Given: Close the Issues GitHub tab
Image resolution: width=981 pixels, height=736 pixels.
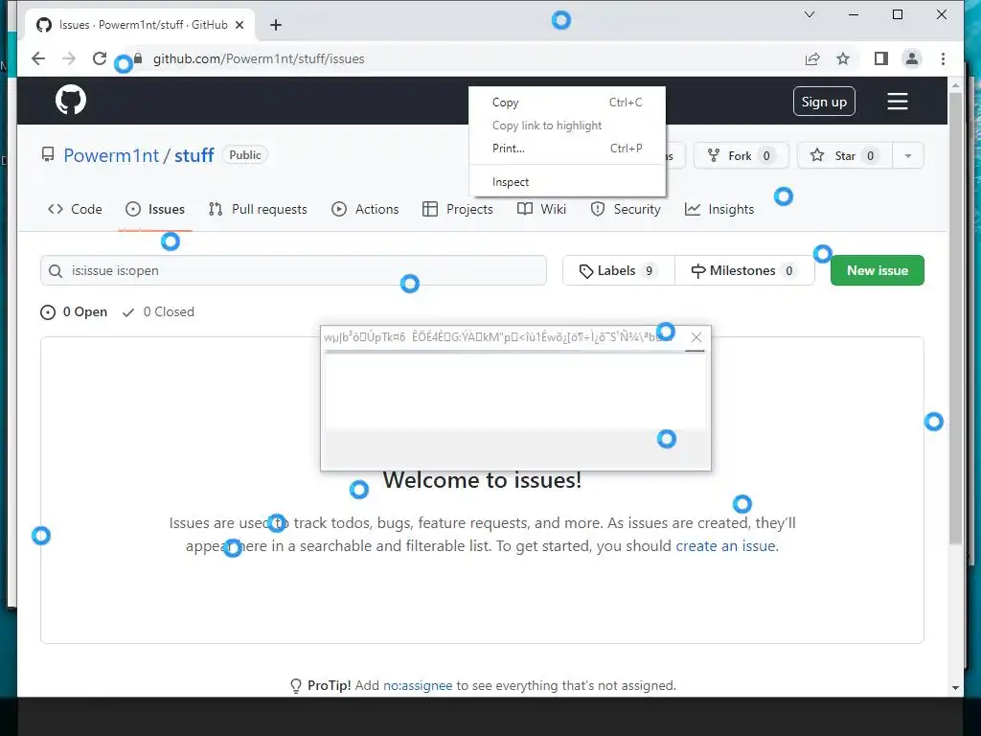Looking at the screenshot, I should point(239,25).
